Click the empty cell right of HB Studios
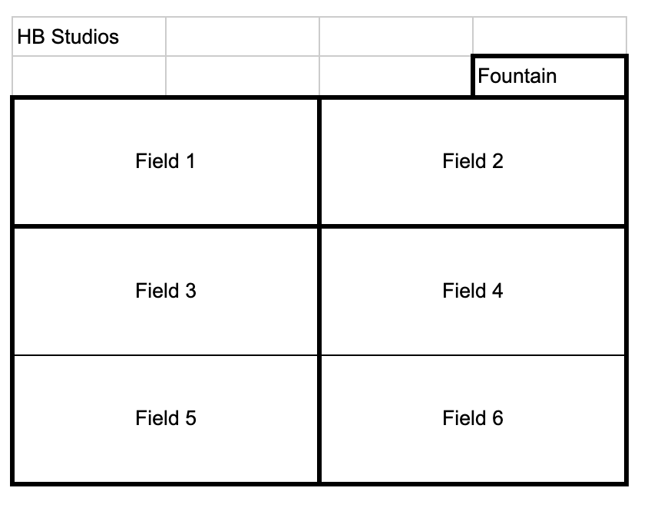The image size is (651, 511). click(242, 37)
